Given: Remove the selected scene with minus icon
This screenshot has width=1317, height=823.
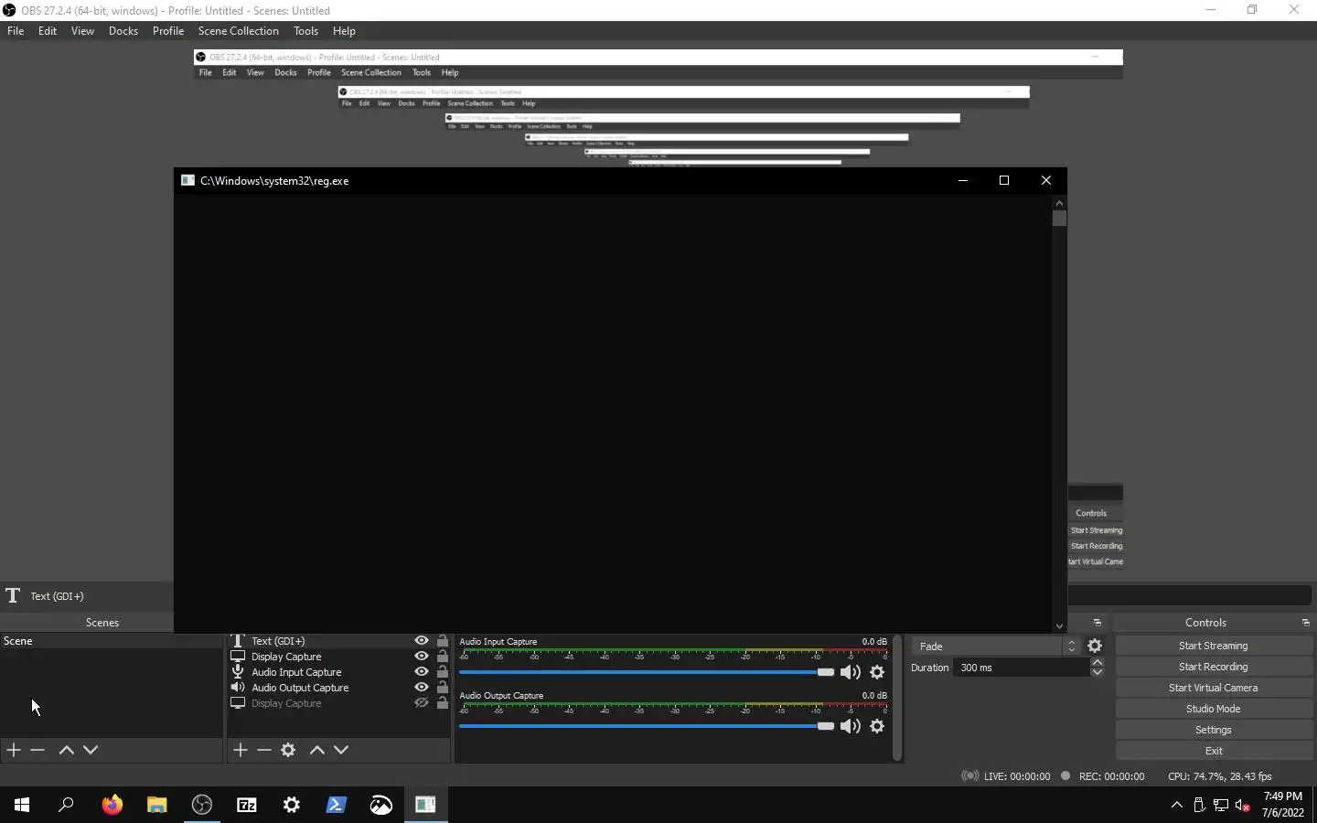Looking at the screenshot, I should [37, 750].
